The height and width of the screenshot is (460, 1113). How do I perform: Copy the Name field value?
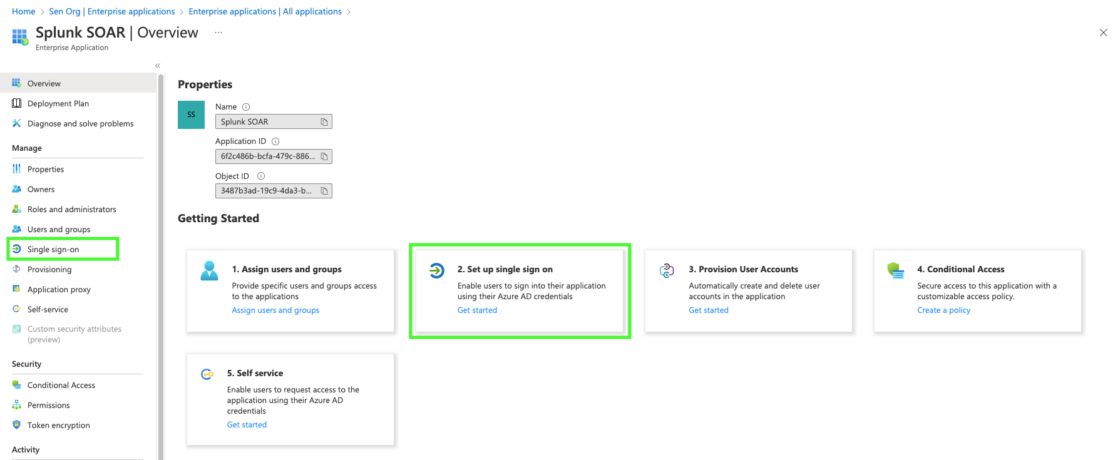tap(324, 122)
